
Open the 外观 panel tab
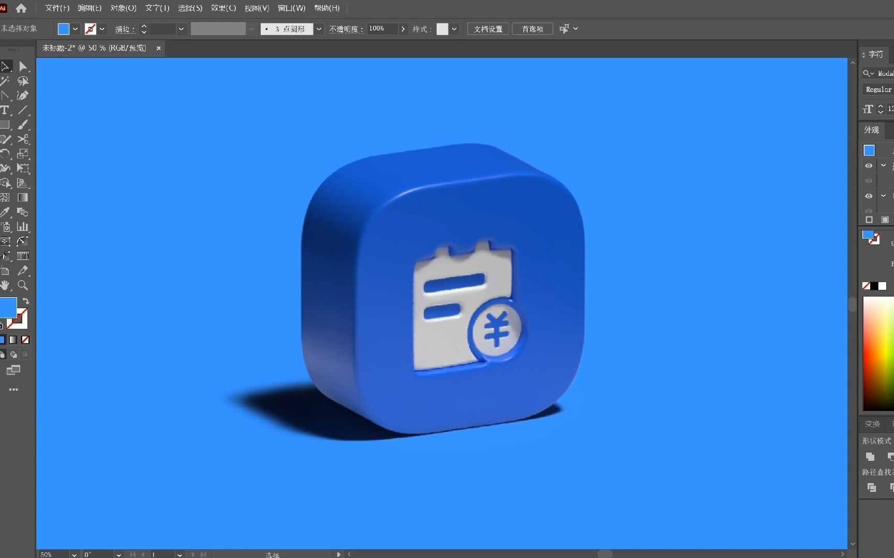point(872,130)
